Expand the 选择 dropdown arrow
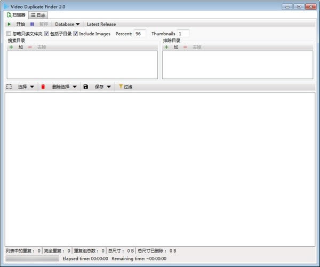The width and height of the screenshot is (320, 267). [32, 87]
